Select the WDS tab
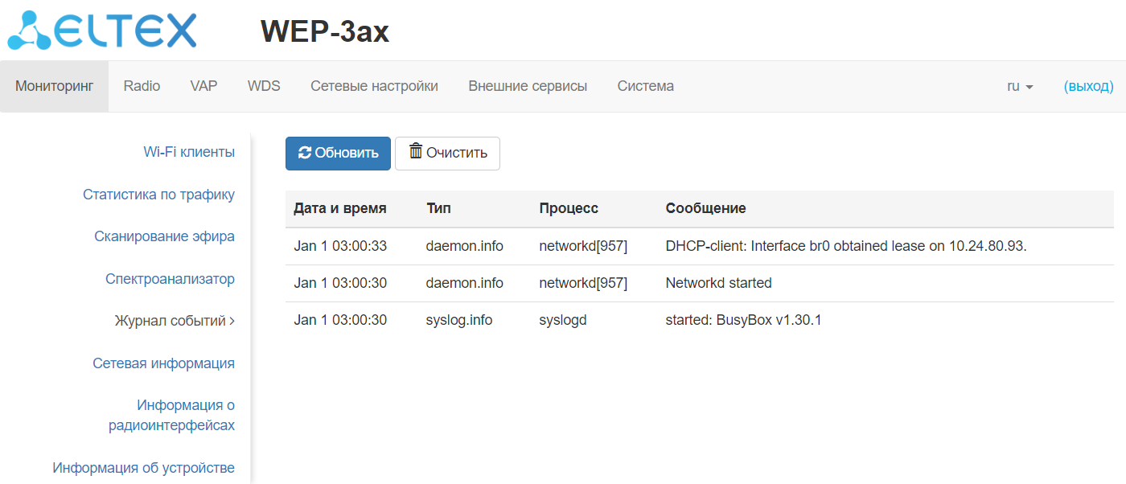1126x484 pixels. coord(264,86)
